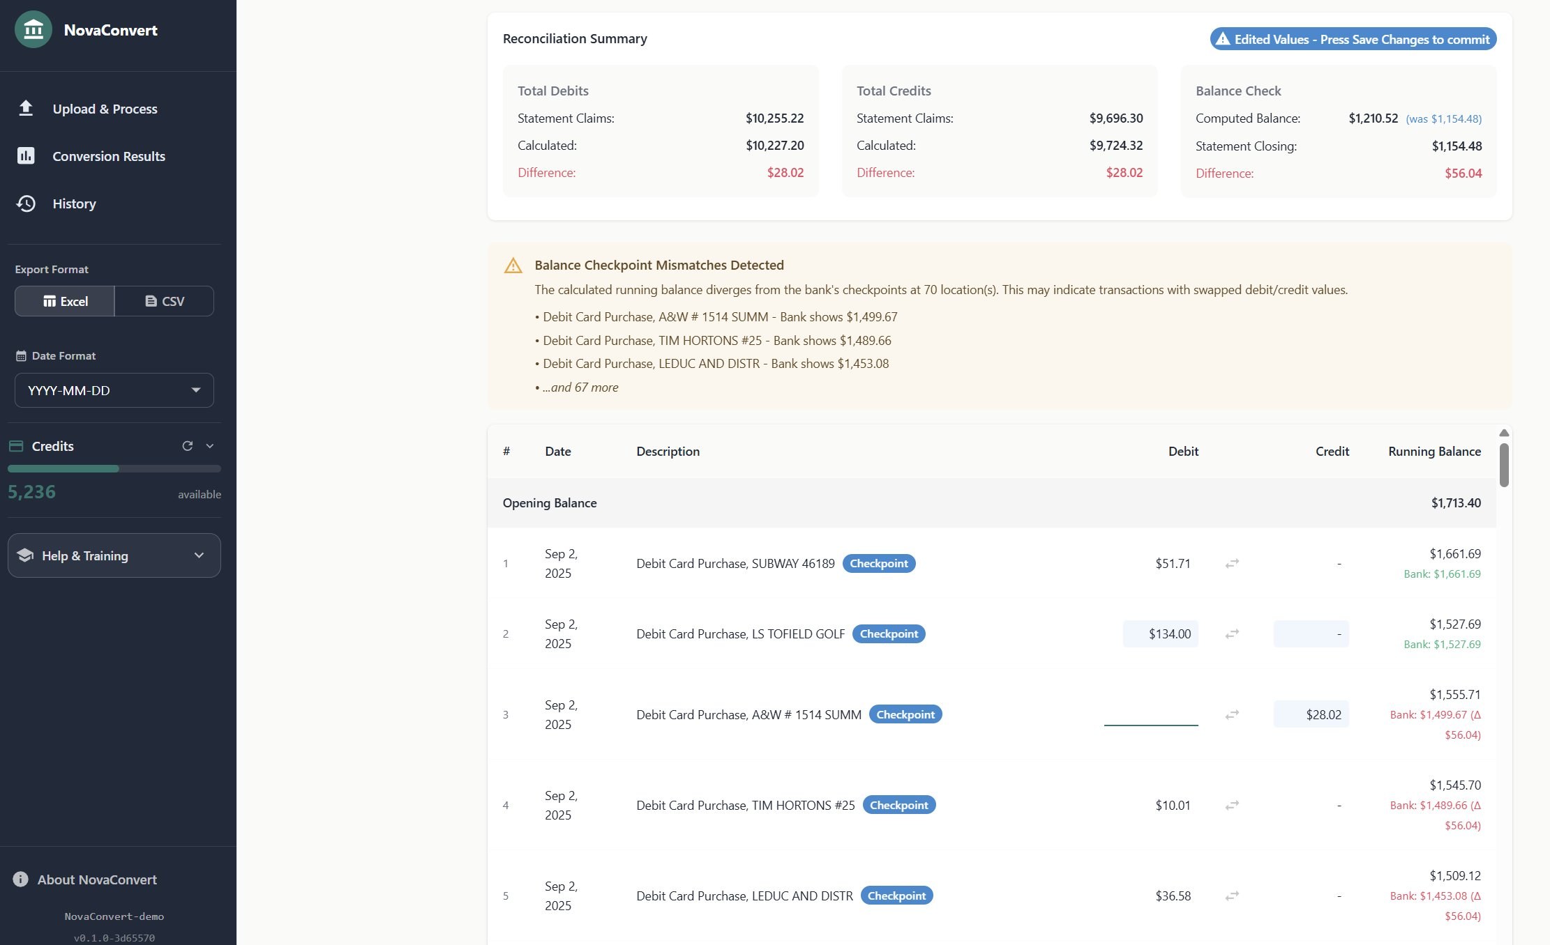1550x945 pixels.
Task: Refresh credits using the reload icon
Action: click(x=187, y=446)
